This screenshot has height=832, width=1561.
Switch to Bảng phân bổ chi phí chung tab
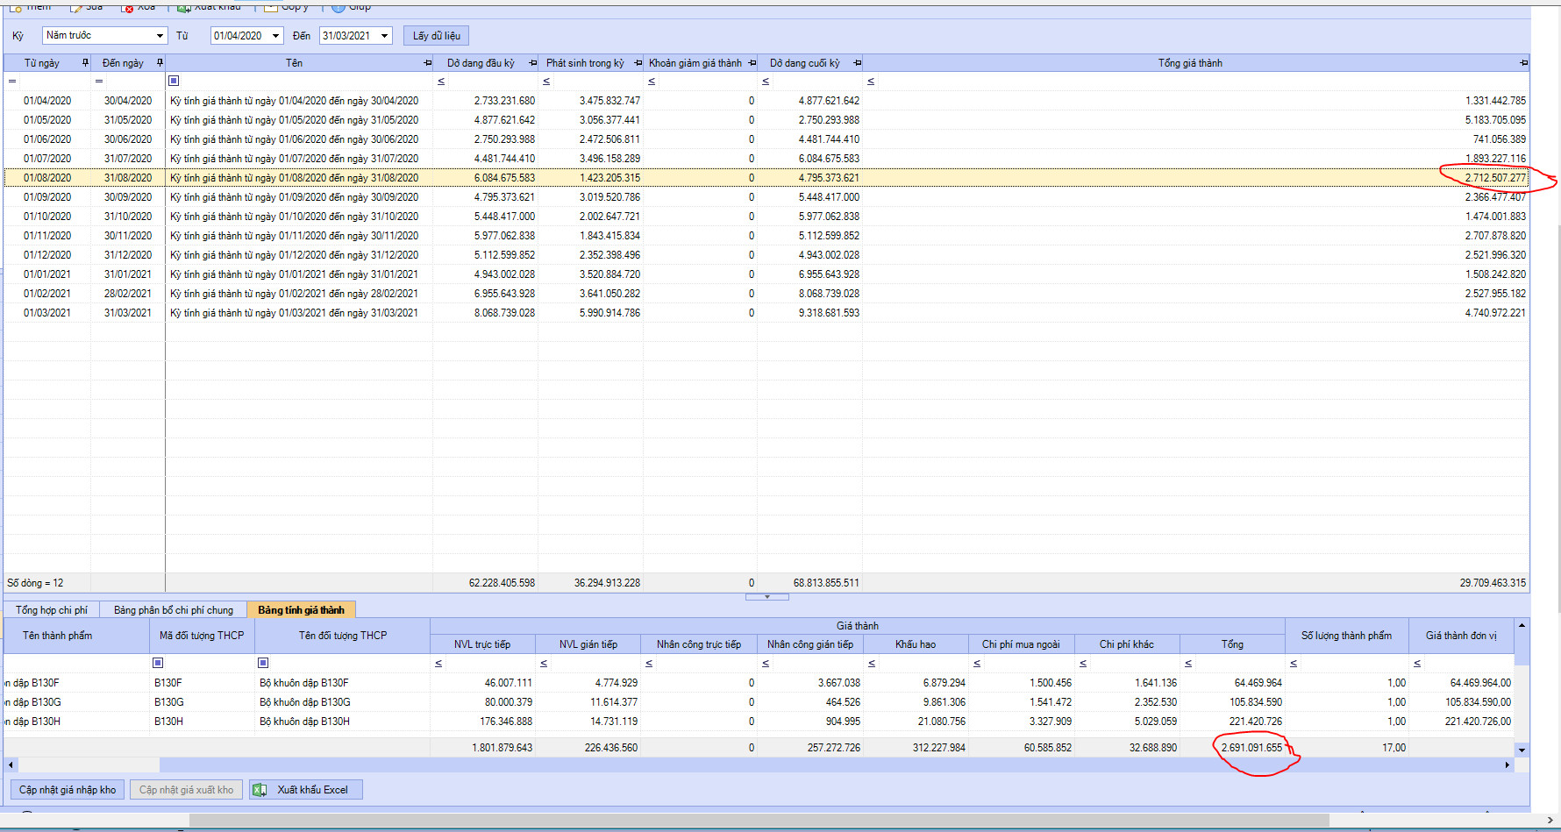tap(174, 610)
